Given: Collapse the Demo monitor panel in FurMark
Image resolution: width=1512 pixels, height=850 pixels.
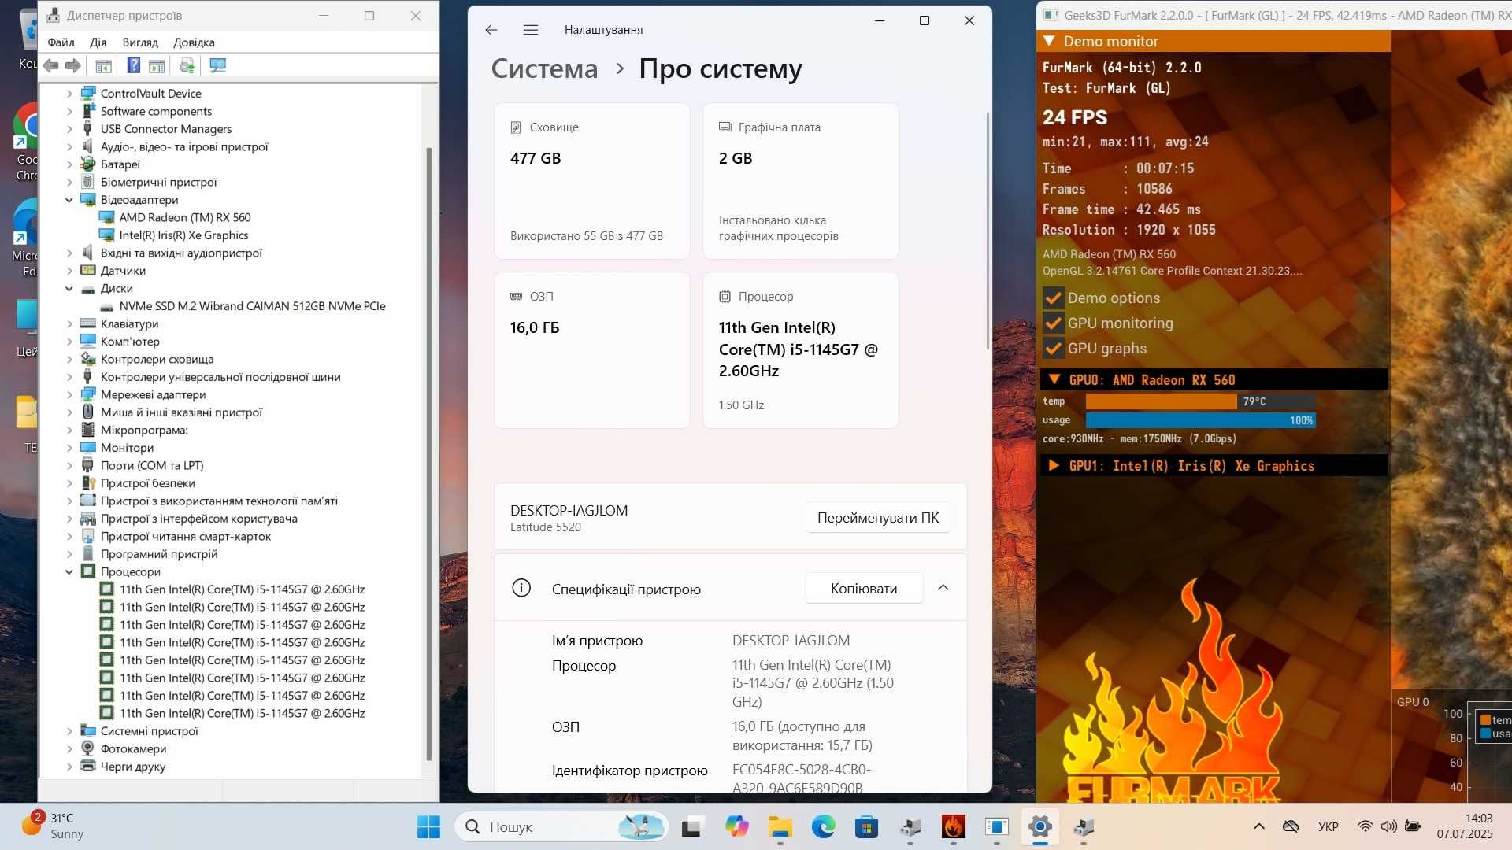Looking at the screenshot, I should 1049,41.
